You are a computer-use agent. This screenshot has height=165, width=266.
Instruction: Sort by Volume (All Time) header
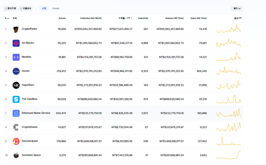[174, 18]
